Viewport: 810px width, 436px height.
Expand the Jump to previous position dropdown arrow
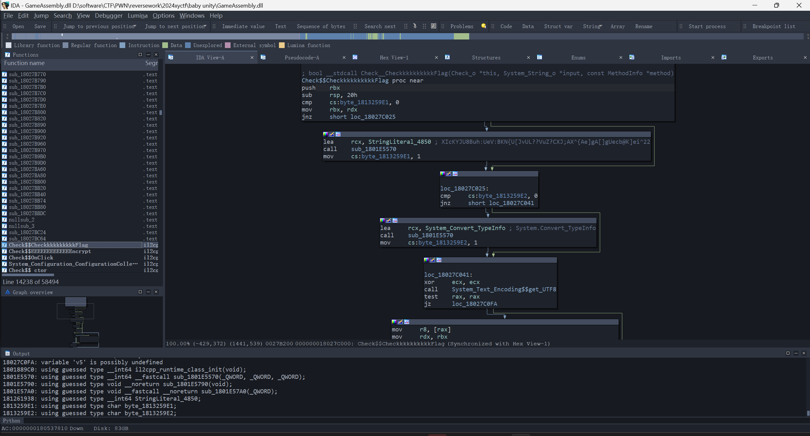[135, 26]
